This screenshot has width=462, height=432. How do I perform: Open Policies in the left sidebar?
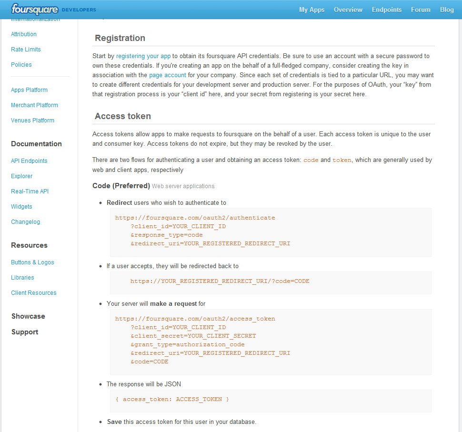click(21, 65)
